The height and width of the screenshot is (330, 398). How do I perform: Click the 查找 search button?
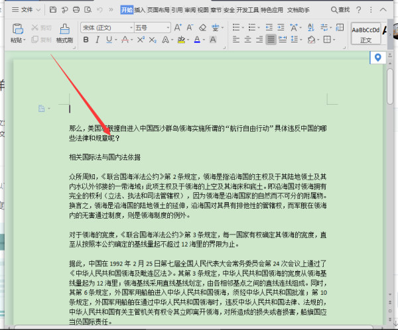tap(340, 10)
